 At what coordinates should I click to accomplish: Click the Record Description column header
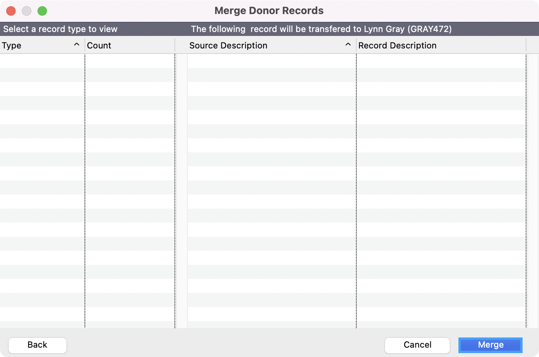click(x=397, y=45)
